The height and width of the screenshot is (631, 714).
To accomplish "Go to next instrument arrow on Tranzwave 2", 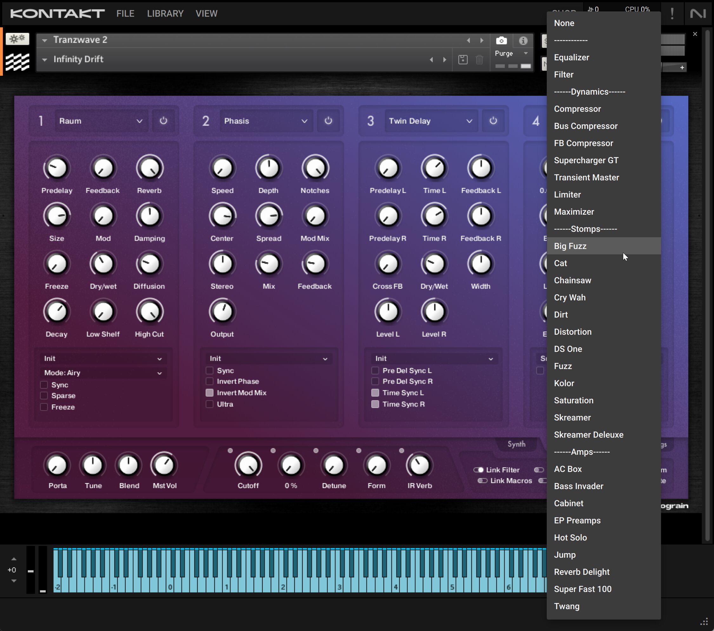I will point(482,40).
